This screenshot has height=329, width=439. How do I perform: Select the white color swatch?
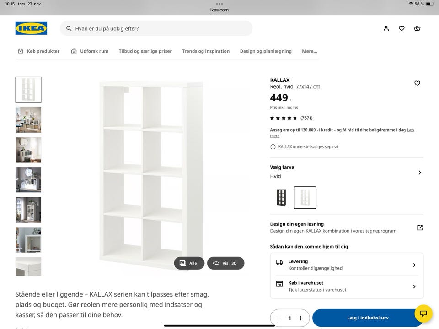pyautogui.click(x=305, y=198)
